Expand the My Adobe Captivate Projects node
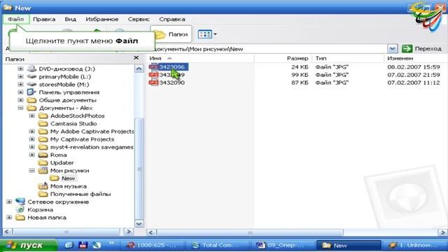This screenshot has width=448, height=252. point(31,132)
